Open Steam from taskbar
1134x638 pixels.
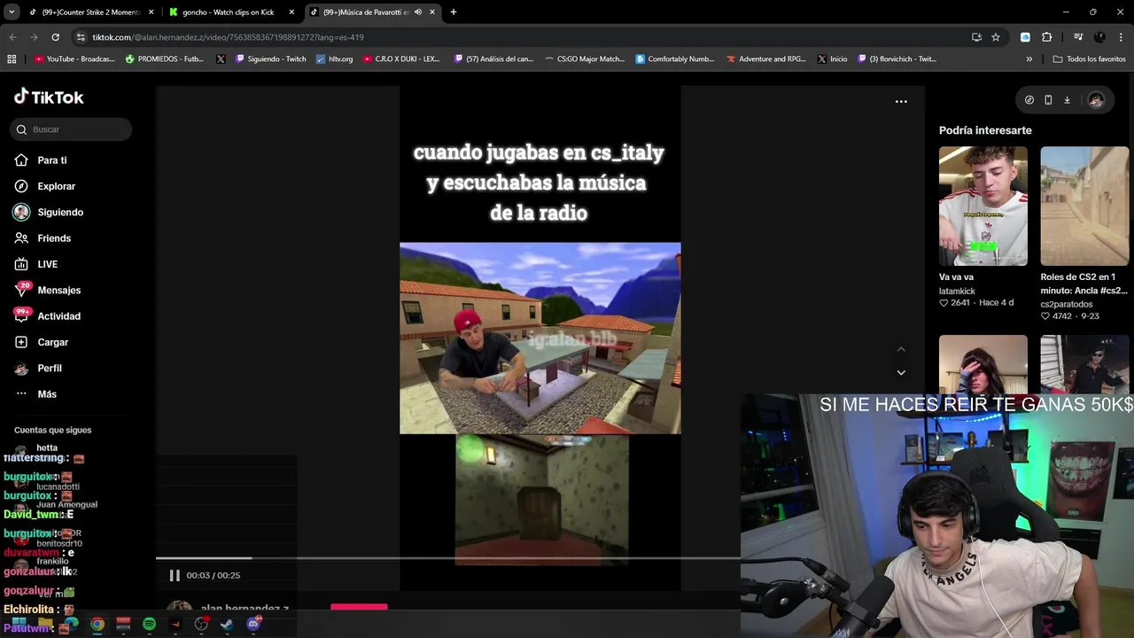227,625
